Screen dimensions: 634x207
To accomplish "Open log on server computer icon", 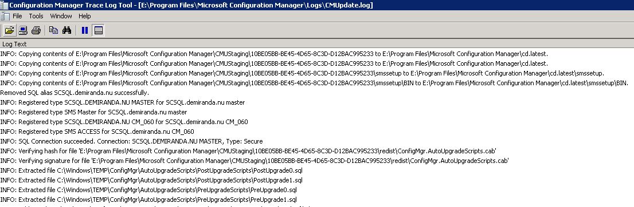I will coord(23,30).
